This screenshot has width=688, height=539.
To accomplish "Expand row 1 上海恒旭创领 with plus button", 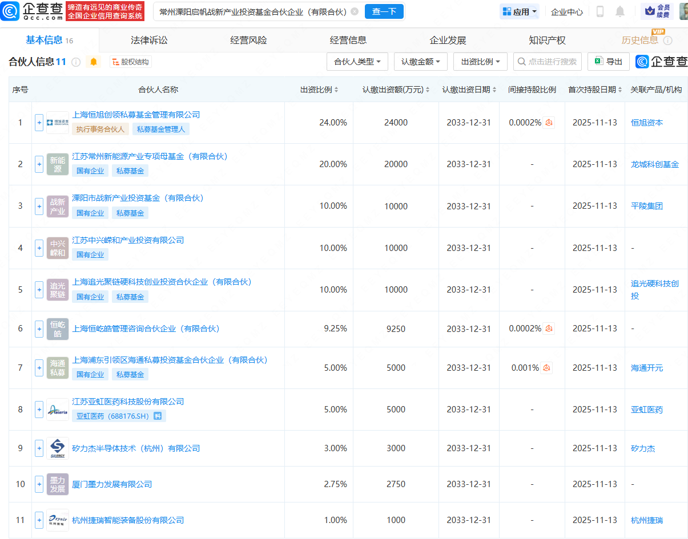I will pyautogui.click(x=39, y=122).
